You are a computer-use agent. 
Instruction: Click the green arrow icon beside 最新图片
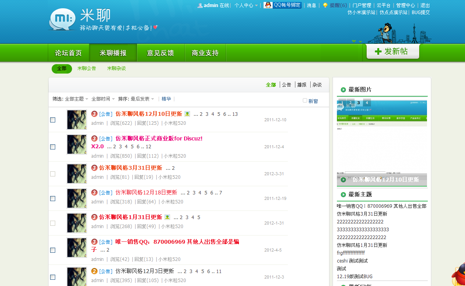click(x=343, y=90)
